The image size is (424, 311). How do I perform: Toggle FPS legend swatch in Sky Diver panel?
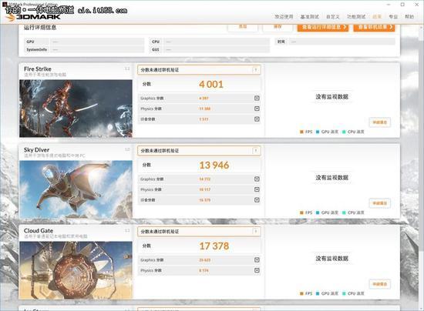point(301,212)
